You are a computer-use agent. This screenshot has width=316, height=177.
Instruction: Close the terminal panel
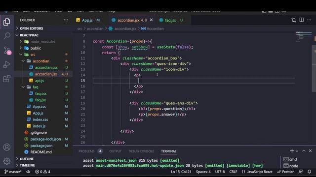[310, 151]
